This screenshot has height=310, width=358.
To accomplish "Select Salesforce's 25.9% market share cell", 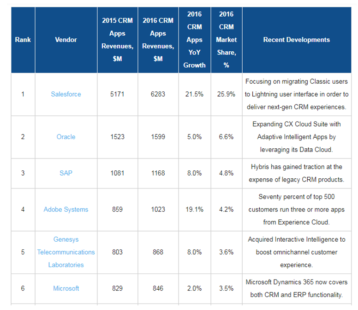I will coord(226,94).
